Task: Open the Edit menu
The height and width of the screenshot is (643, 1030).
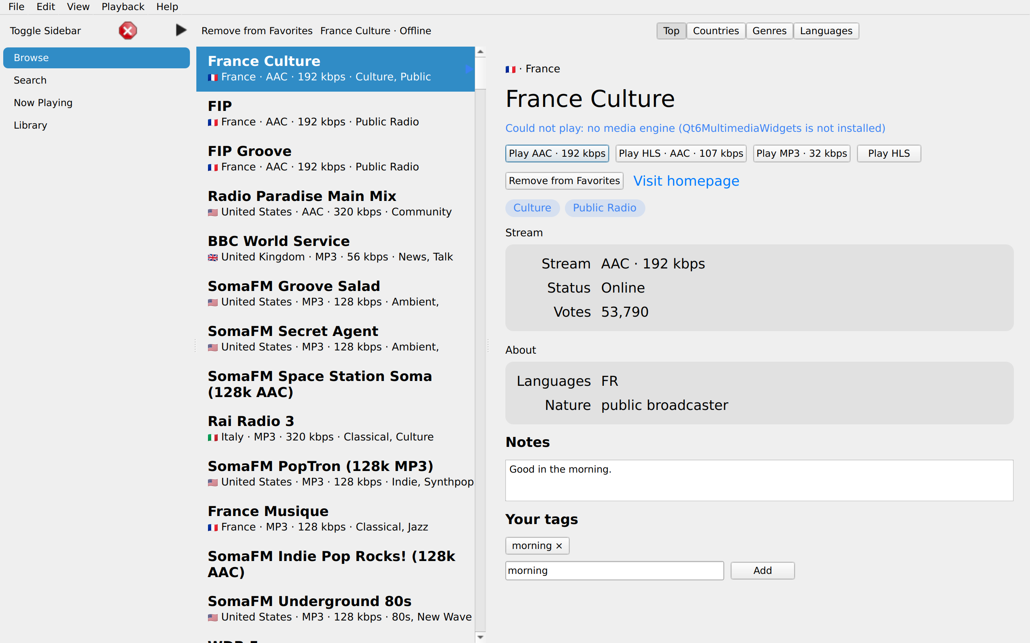Action: (x=45, y=7)
